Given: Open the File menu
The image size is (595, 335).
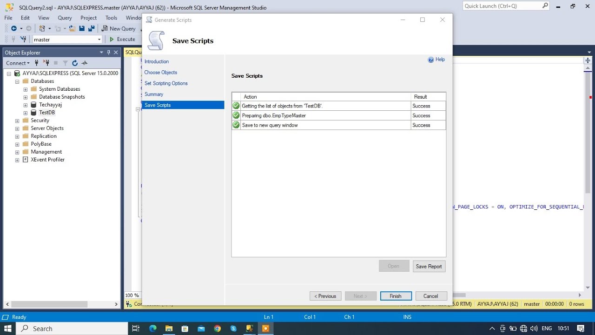Looking at the screenshot, I should [8, 18].
